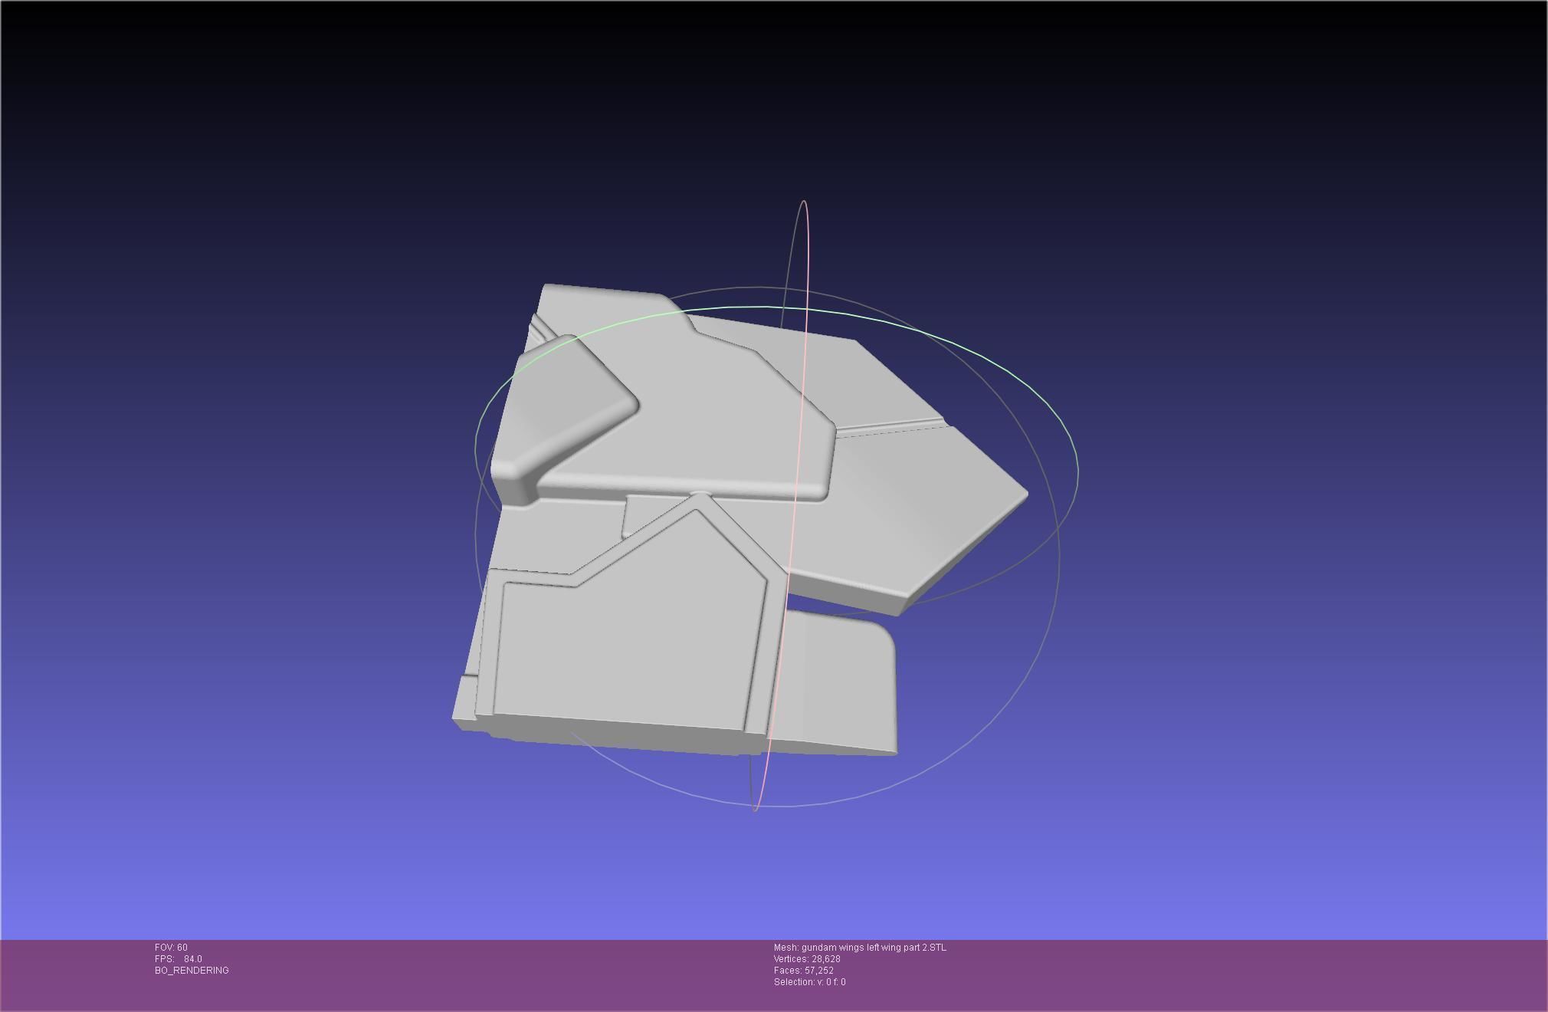Click the Faces: 57,252 text

(804, 971)
